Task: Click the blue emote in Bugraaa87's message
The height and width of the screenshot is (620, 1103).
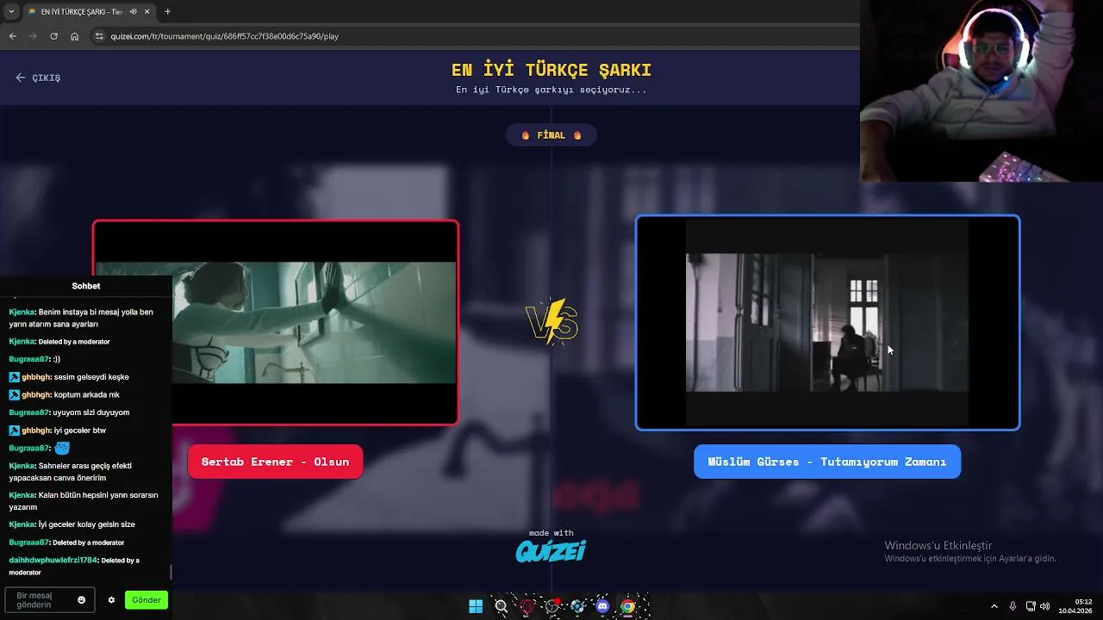Action: click(62, 448)
